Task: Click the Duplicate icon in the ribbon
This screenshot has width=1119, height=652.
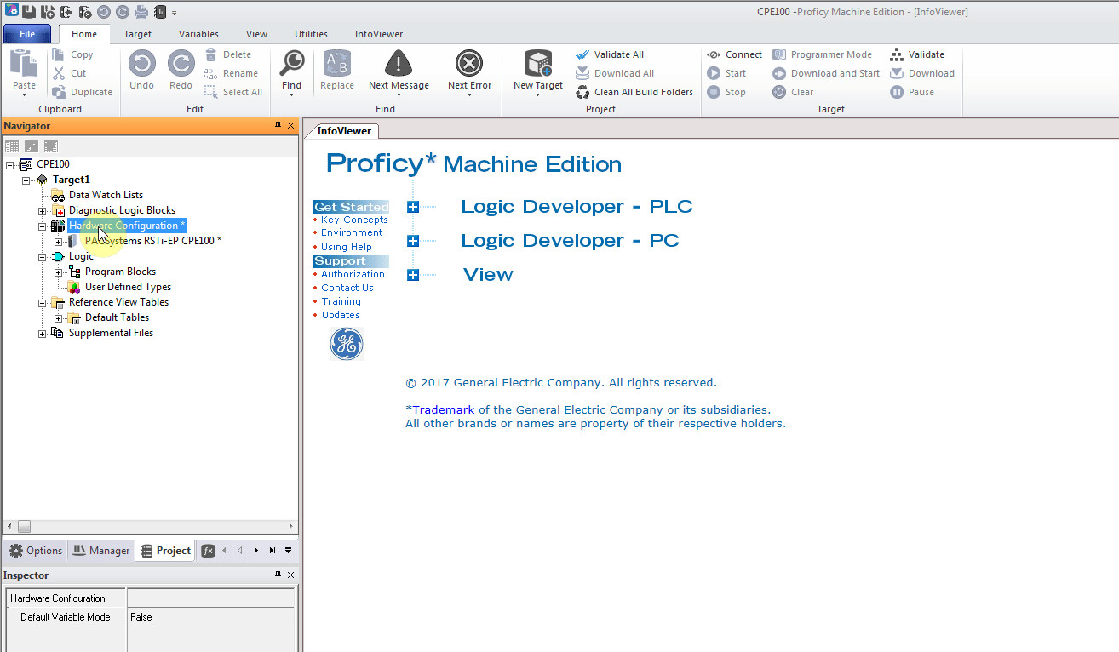Action: [x=59, y=92]
